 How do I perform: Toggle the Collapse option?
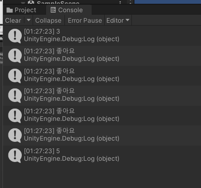[x=48, y=21]
